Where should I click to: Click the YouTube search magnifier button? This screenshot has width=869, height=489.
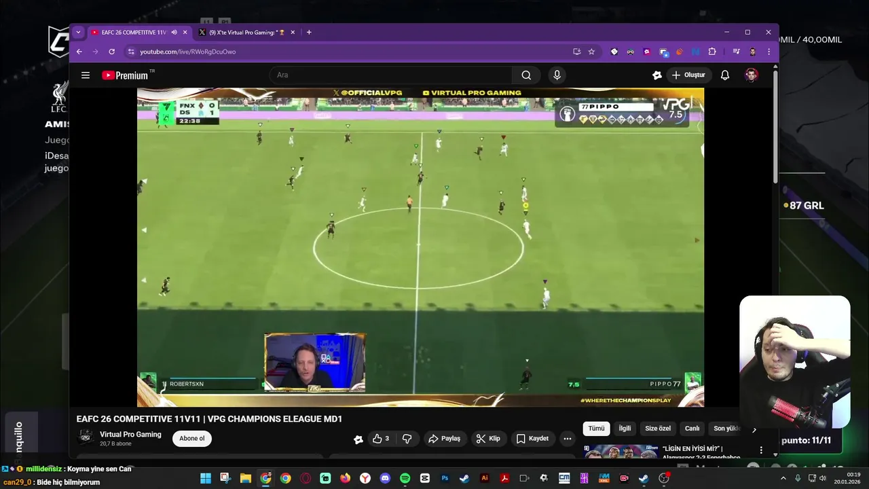coord(526,75)
